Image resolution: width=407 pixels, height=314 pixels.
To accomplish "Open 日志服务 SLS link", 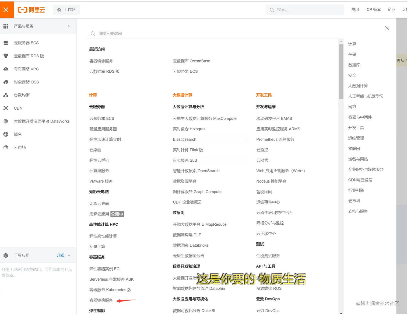I will (x=185, y=160).
